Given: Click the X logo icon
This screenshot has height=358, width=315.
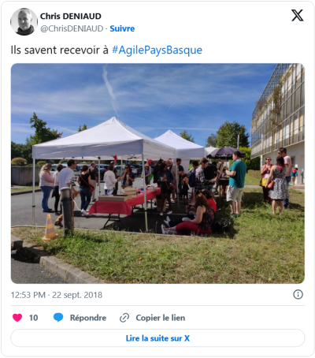Looking at the screenshot, I should pos(297,16).
